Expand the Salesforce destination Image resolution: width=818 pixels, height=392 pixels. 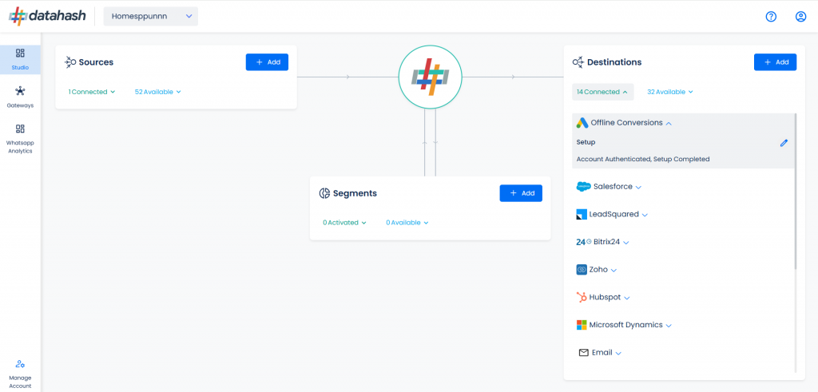(609, 187)
